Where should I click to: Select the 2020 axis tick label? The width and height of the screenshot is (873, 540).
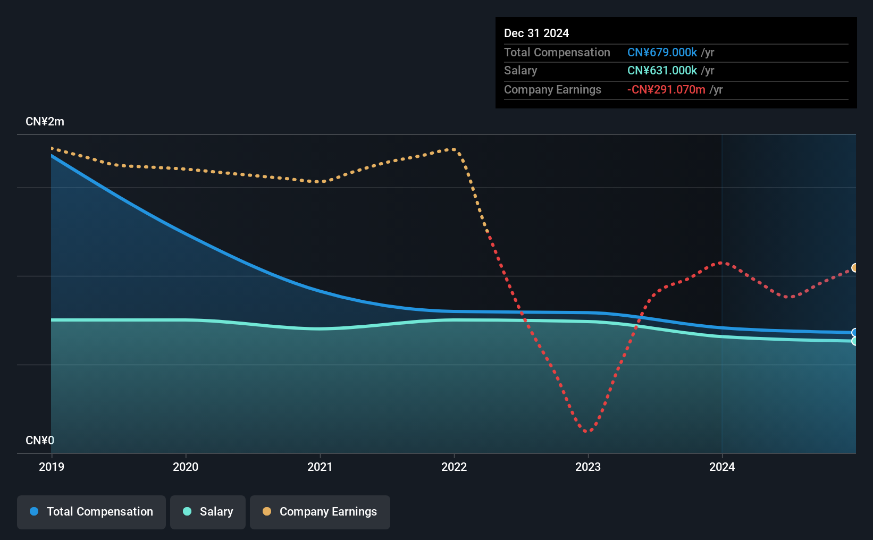pyautogui.click(x=186, y=467)
